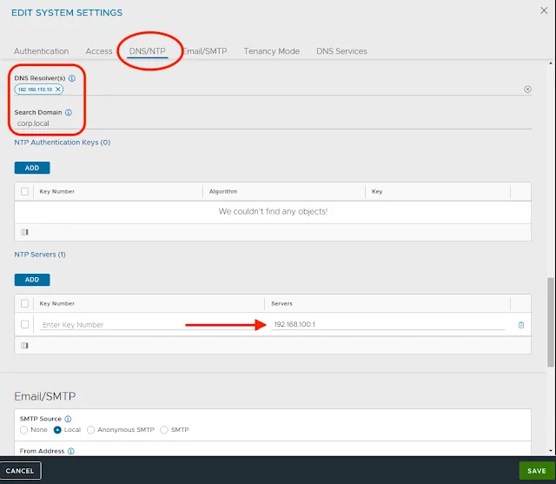Add a new NTP Authentication Key

(32, 168)
